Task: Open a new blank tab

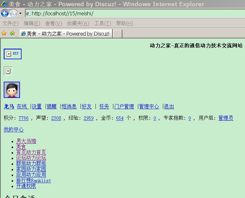Action: [117, 34]
